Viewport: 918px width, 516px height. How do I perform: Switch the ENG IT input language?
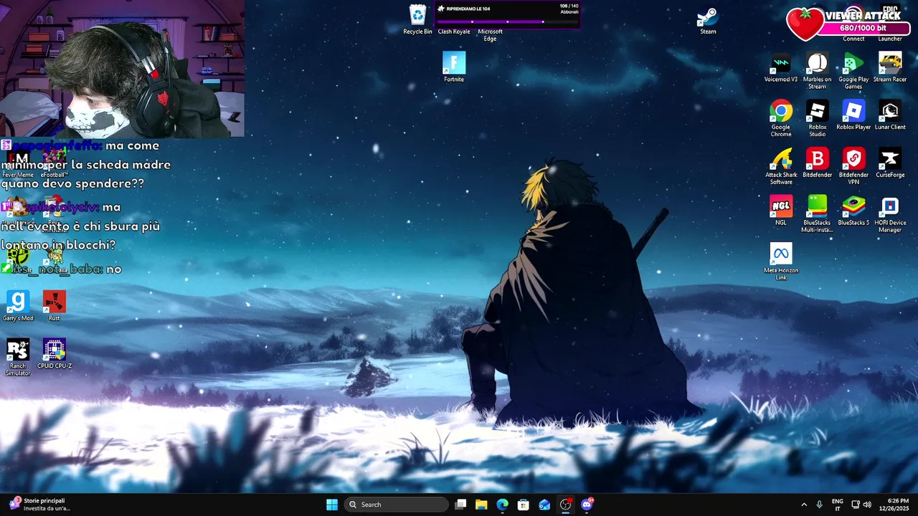(838, 505)
